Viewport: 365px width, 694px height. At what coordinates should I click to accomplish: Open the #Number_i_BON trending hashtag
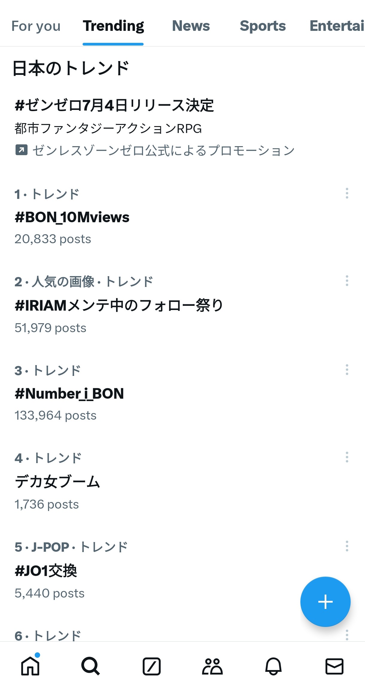pos(69,394)
